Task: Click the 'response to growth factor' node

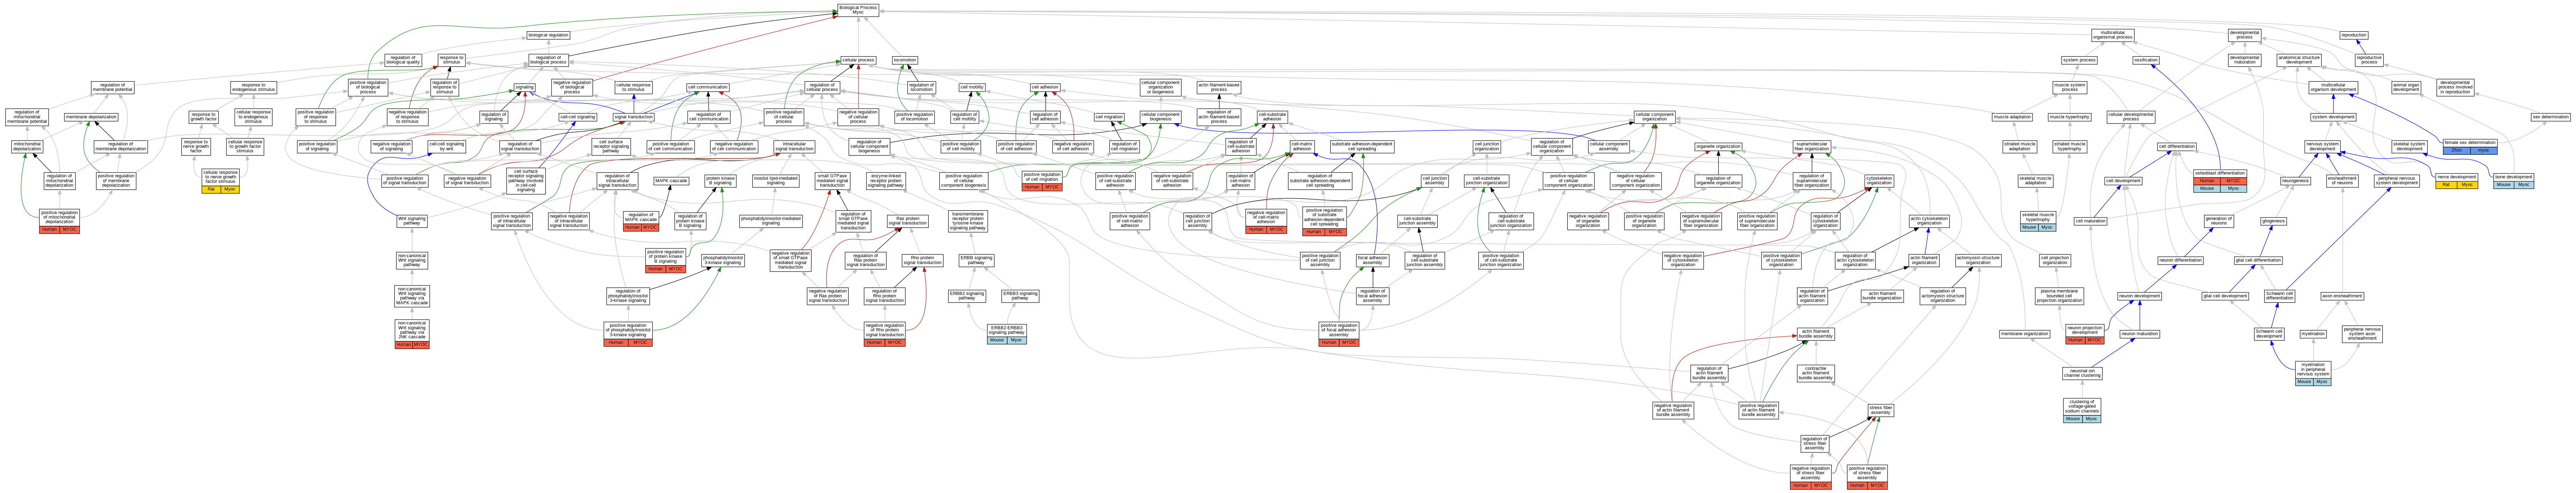Action: [x=203, y=117]
